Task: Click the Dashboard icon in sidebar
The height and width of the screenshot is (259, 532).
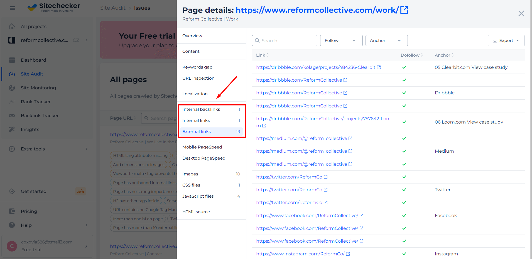Action: 12,60
